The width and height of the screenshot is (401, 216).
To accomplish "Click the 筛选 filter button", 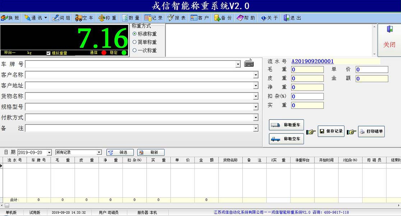I will click(120, 152).
